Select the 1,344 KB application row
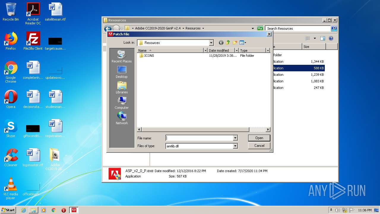This screenshot has width=380, height=214. (298, 62)
